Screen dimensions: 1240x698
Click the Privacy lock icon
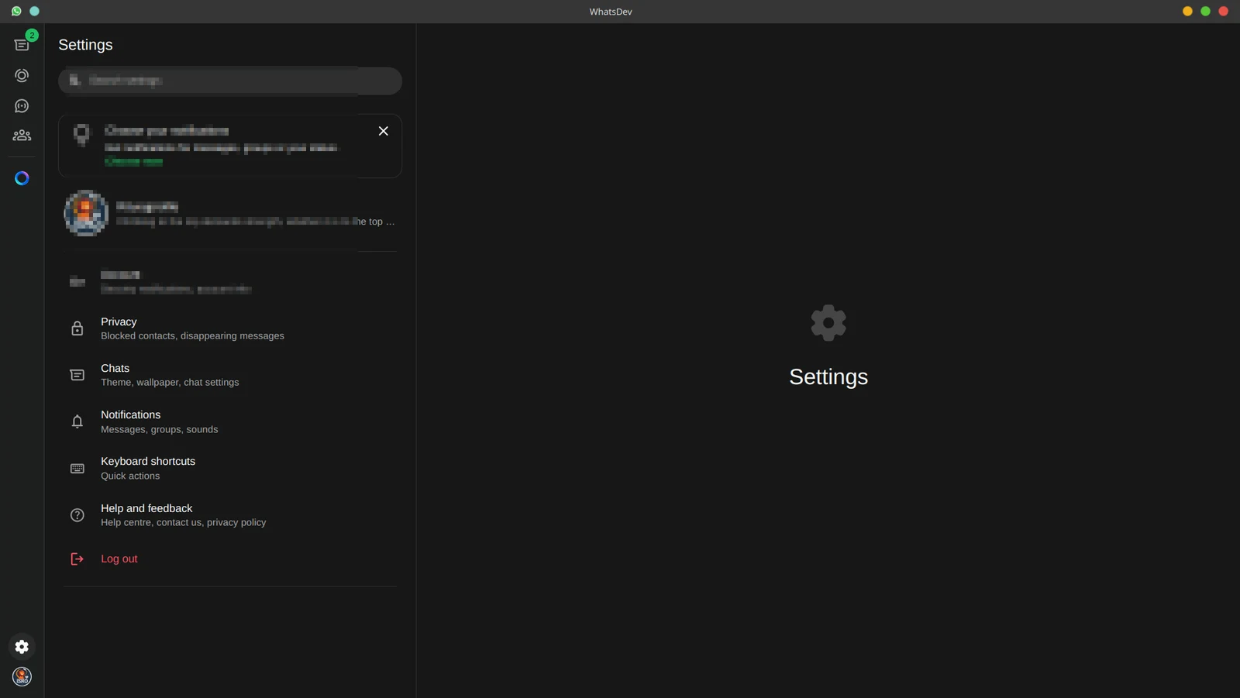[77, 328]
